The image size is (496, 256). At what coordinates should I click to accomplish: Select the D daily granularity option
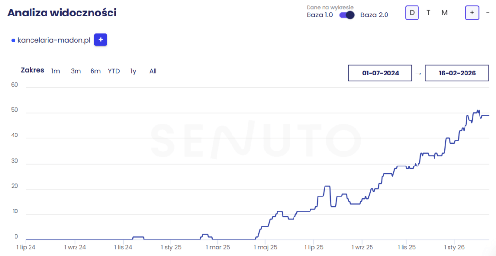412,13
